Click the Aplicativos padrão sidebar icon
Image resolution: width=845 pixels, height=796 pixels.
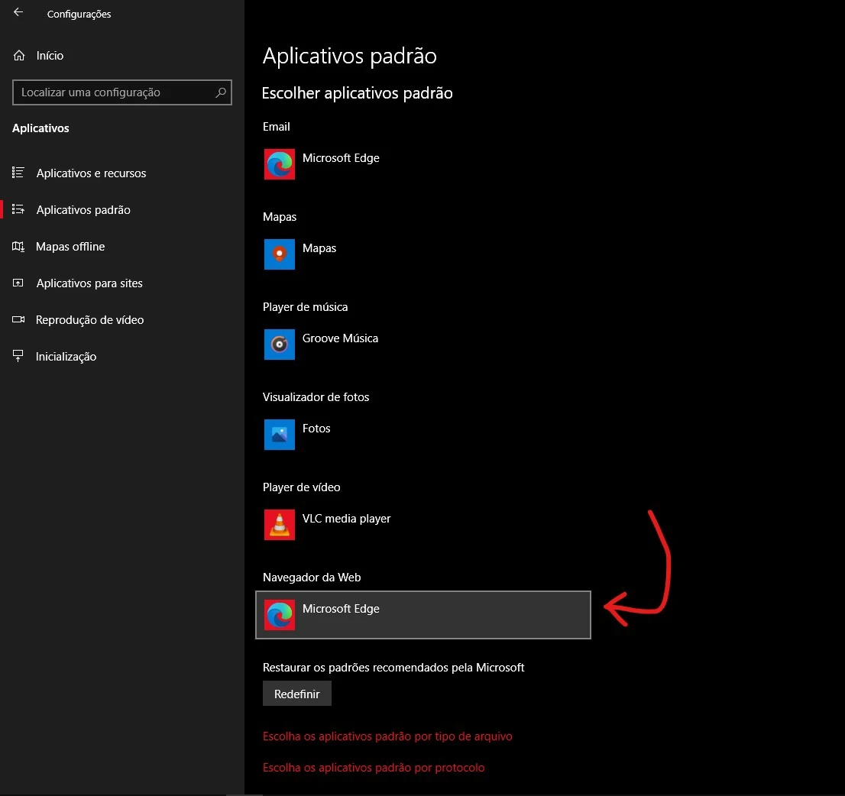pyautogui.click(x=18, y=209)
